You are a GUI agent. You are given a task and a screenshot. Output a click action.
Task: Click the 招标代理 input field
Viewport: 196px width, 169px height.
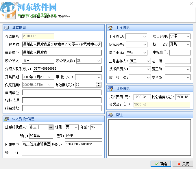tap(62, 100)
